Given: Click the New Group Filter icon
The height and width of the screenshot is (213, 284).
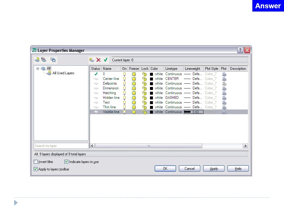Looking at the screenshot, I should (x=44, y=59).
